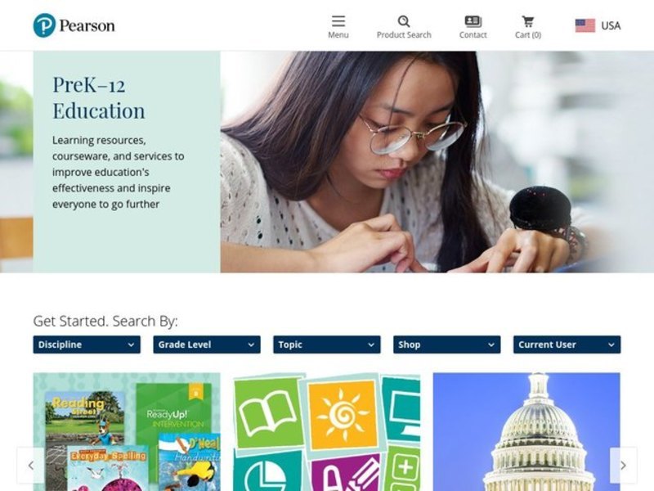Open the Reading Street books thumbnail
The height and width of the screenshot is (491, 654).
pyautogui.click(x=127, y=432)
